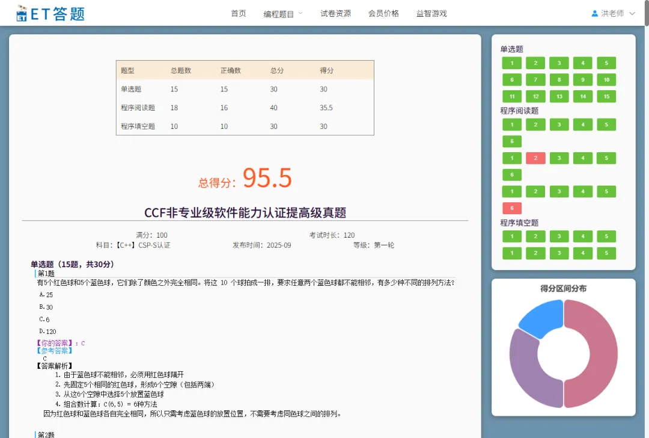Viewport: 649px width, 438px height.
Task: Open the 洪老师 account dropdown
Action: click(613, 12)
